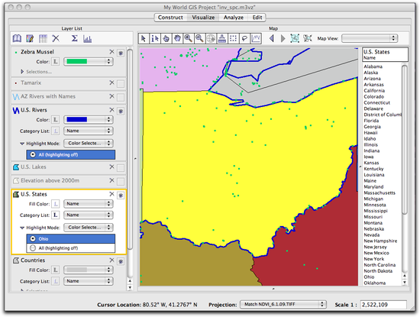Activate the zoom in magnifier tool
The image size is (420, 317).
188,39
